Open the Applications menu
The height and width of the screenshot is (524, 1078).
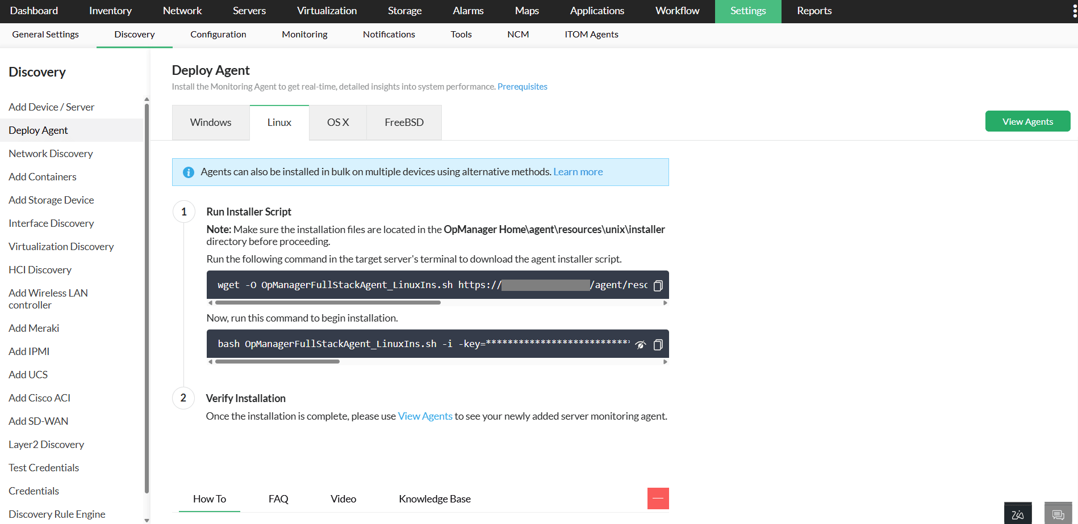click(x=598, y=11)
